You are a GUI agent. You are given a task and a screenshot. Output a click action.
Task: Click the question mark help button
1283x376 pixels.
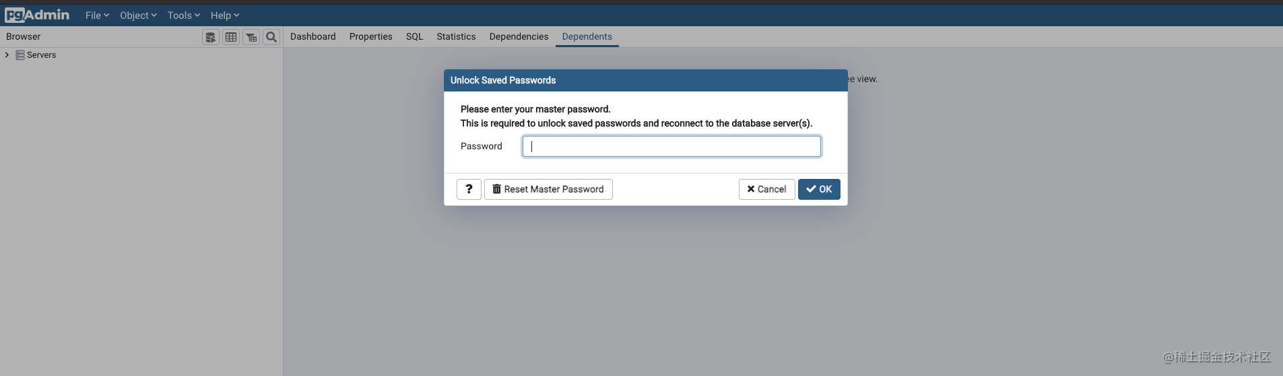[x=469, y=189]
